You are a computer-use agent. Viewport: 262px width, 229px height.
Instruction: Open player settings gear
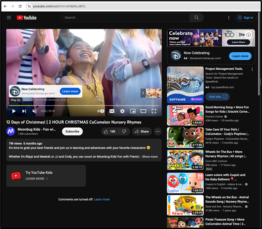click(122, 111)
